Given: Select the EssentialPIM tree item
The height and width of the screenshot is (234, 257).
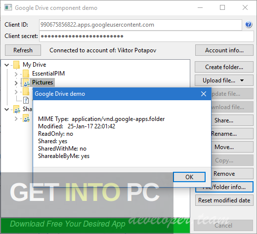Looking at the screenshot, I should 48,74.
